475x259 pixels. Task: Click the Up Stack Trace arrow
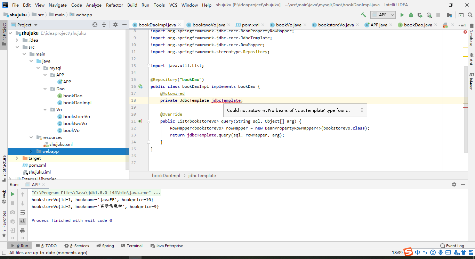pos(23,194)
